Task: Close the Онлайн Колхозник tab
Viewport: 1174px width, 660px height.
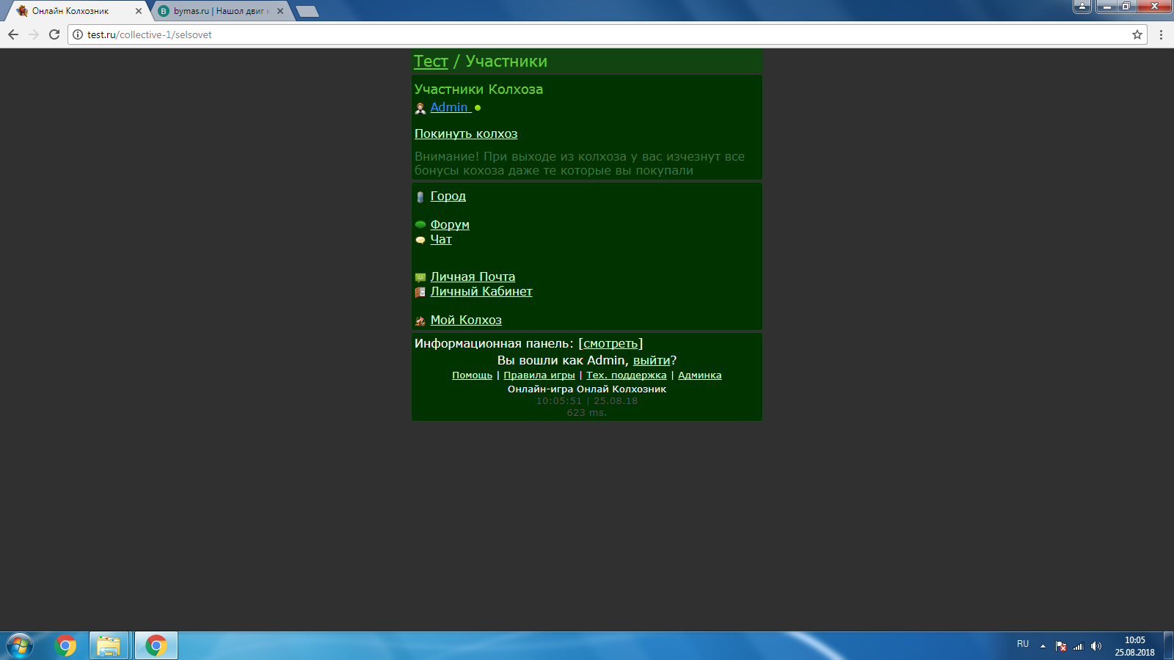Action: (139, 11)
